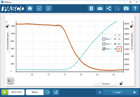Open shared session users icon
This screenshot has width=140, height=97.
[x=100, y=8]
